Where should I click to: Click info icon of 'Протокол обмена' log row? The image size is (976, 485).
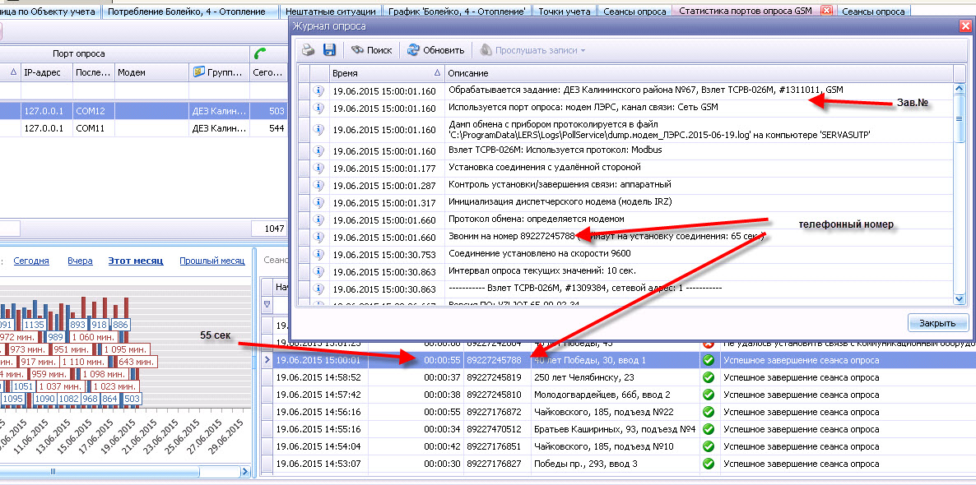(x=318, y=219)
